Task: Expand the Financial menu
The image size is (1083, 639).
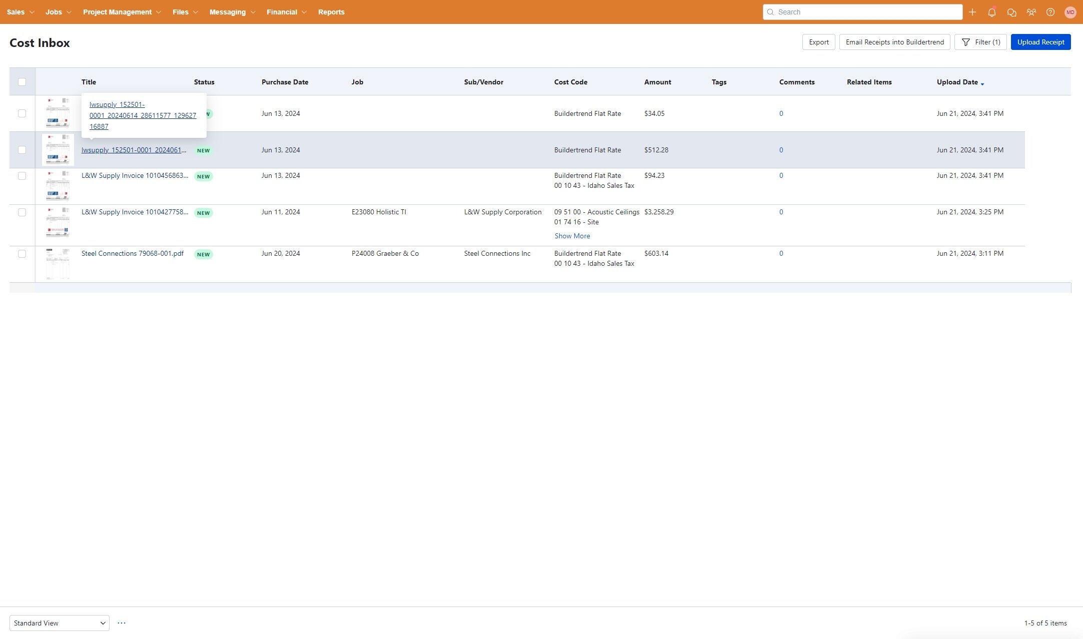Action: [286, 12]
